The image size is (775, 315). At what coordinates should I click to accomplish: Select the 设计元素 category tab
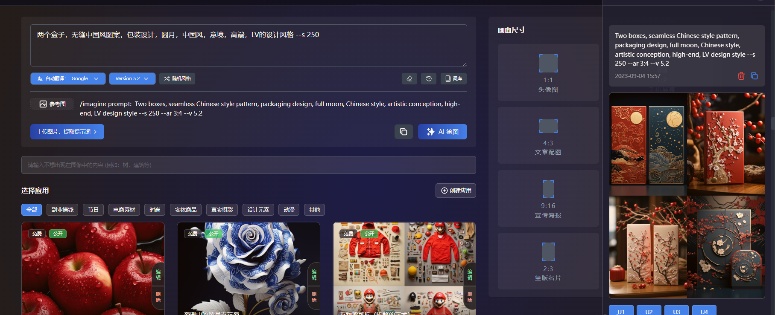[x=258, y=210]
